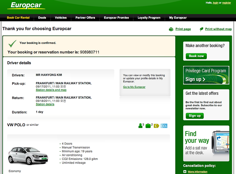
Task: Click Print without map link
Action: [x=218, y=29]
